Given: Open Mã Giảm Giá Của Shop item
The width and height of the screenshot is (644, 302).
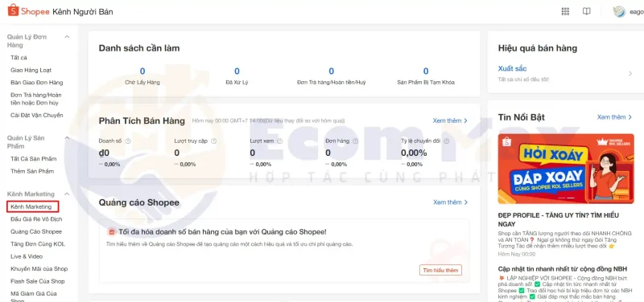Looking at the screenshot, I should [34, 296].
